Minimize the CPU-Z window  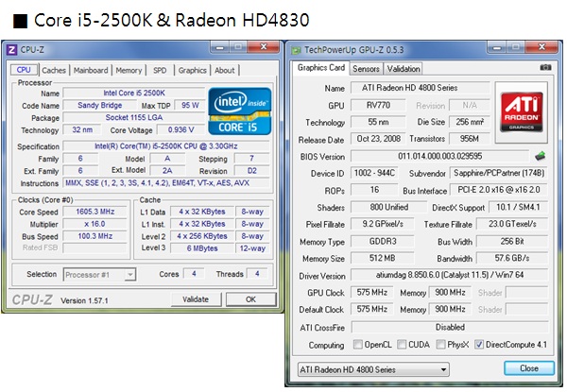pos(219,47)
